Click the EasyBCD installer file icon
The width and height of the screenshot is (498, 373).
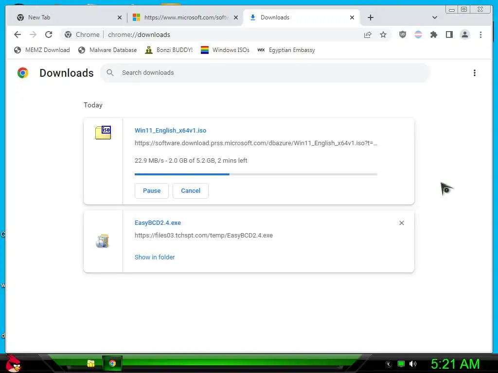point(103,241)
